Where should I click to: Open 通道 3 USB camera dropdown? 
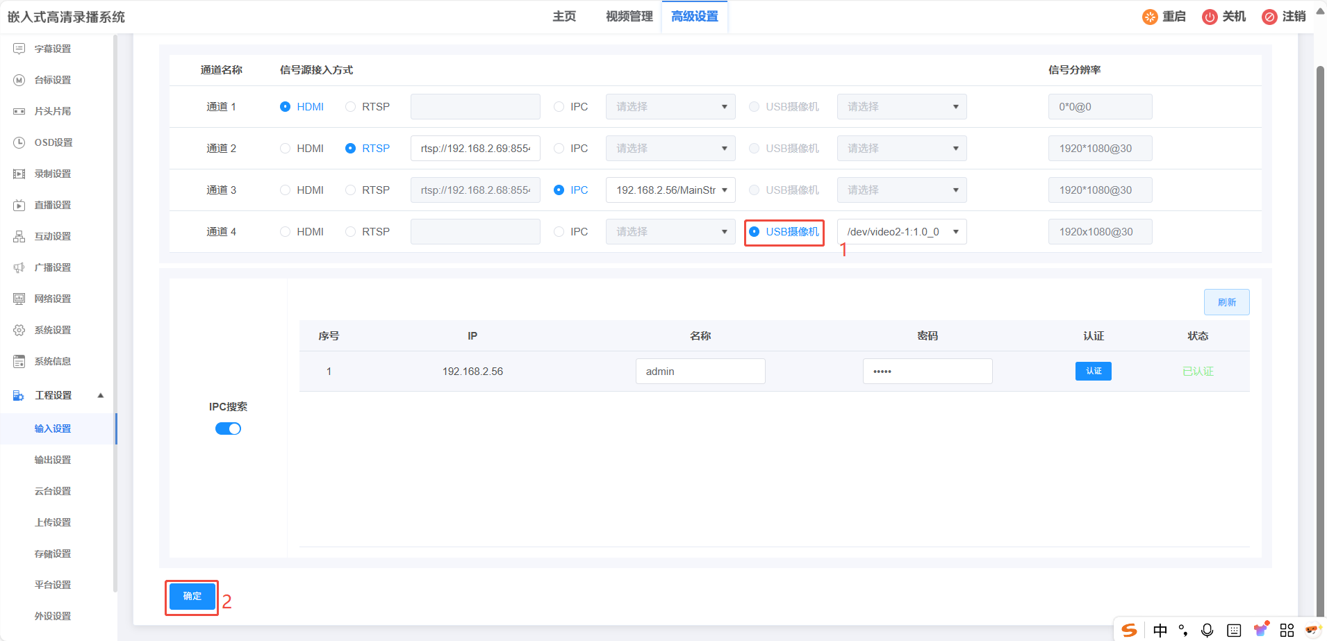(902, 190)
